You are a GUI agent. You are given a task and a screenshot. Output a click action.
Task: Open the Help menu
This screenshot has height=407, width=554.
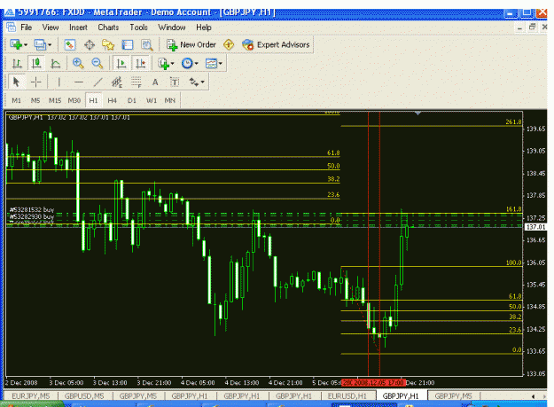click(x=204, y=27)
